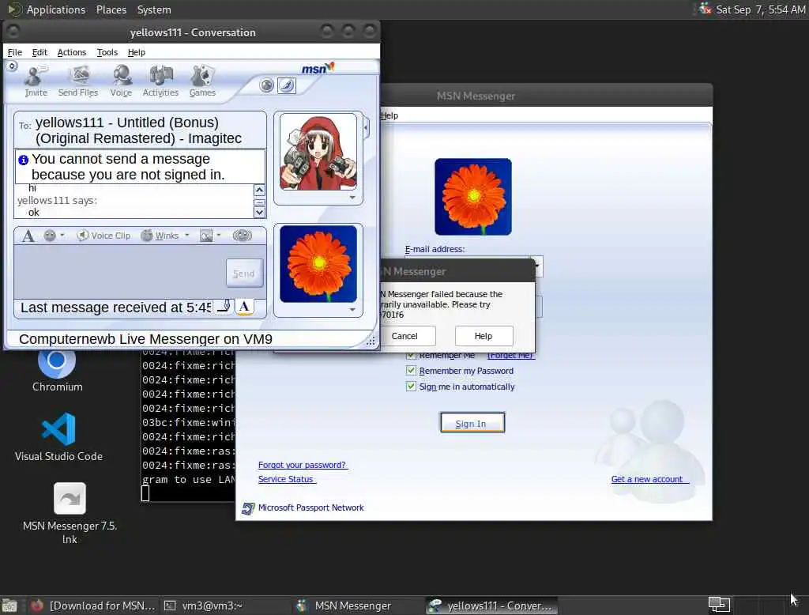Click the network status tray icon
Screen dimensions: 809x615
tap(705, 9)
